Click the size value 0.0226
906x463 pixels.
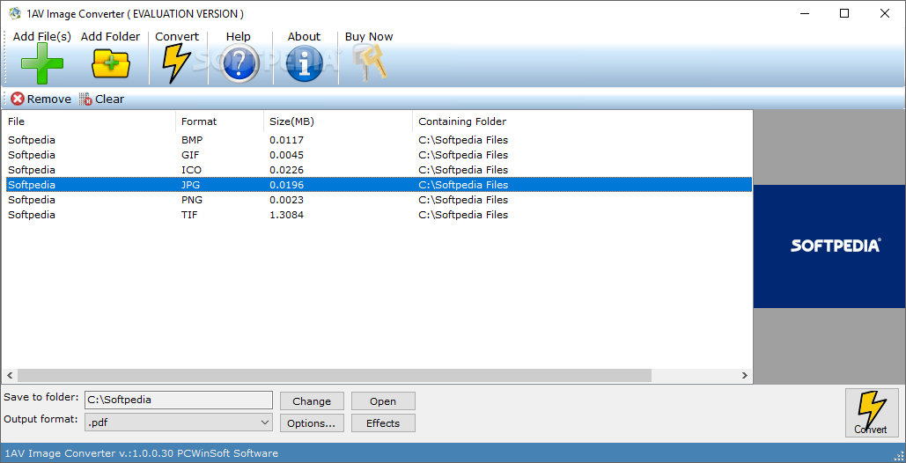point(287,170)
